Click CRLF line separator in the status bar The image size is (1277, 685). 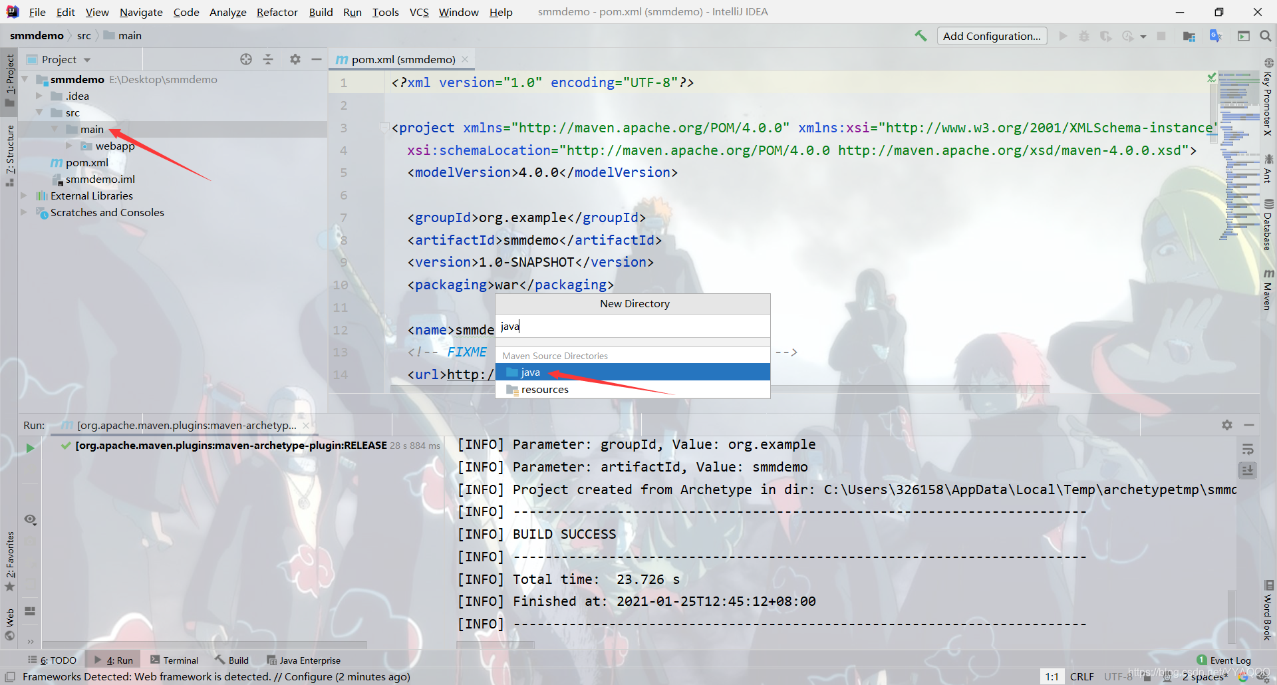point(1081,677)
